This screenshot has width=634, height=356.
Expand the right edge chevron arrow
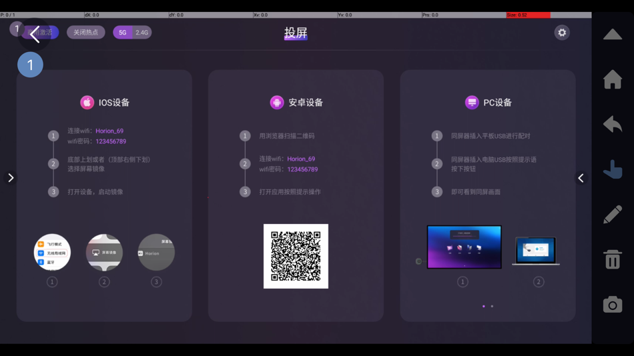click(x=581, y=178)
